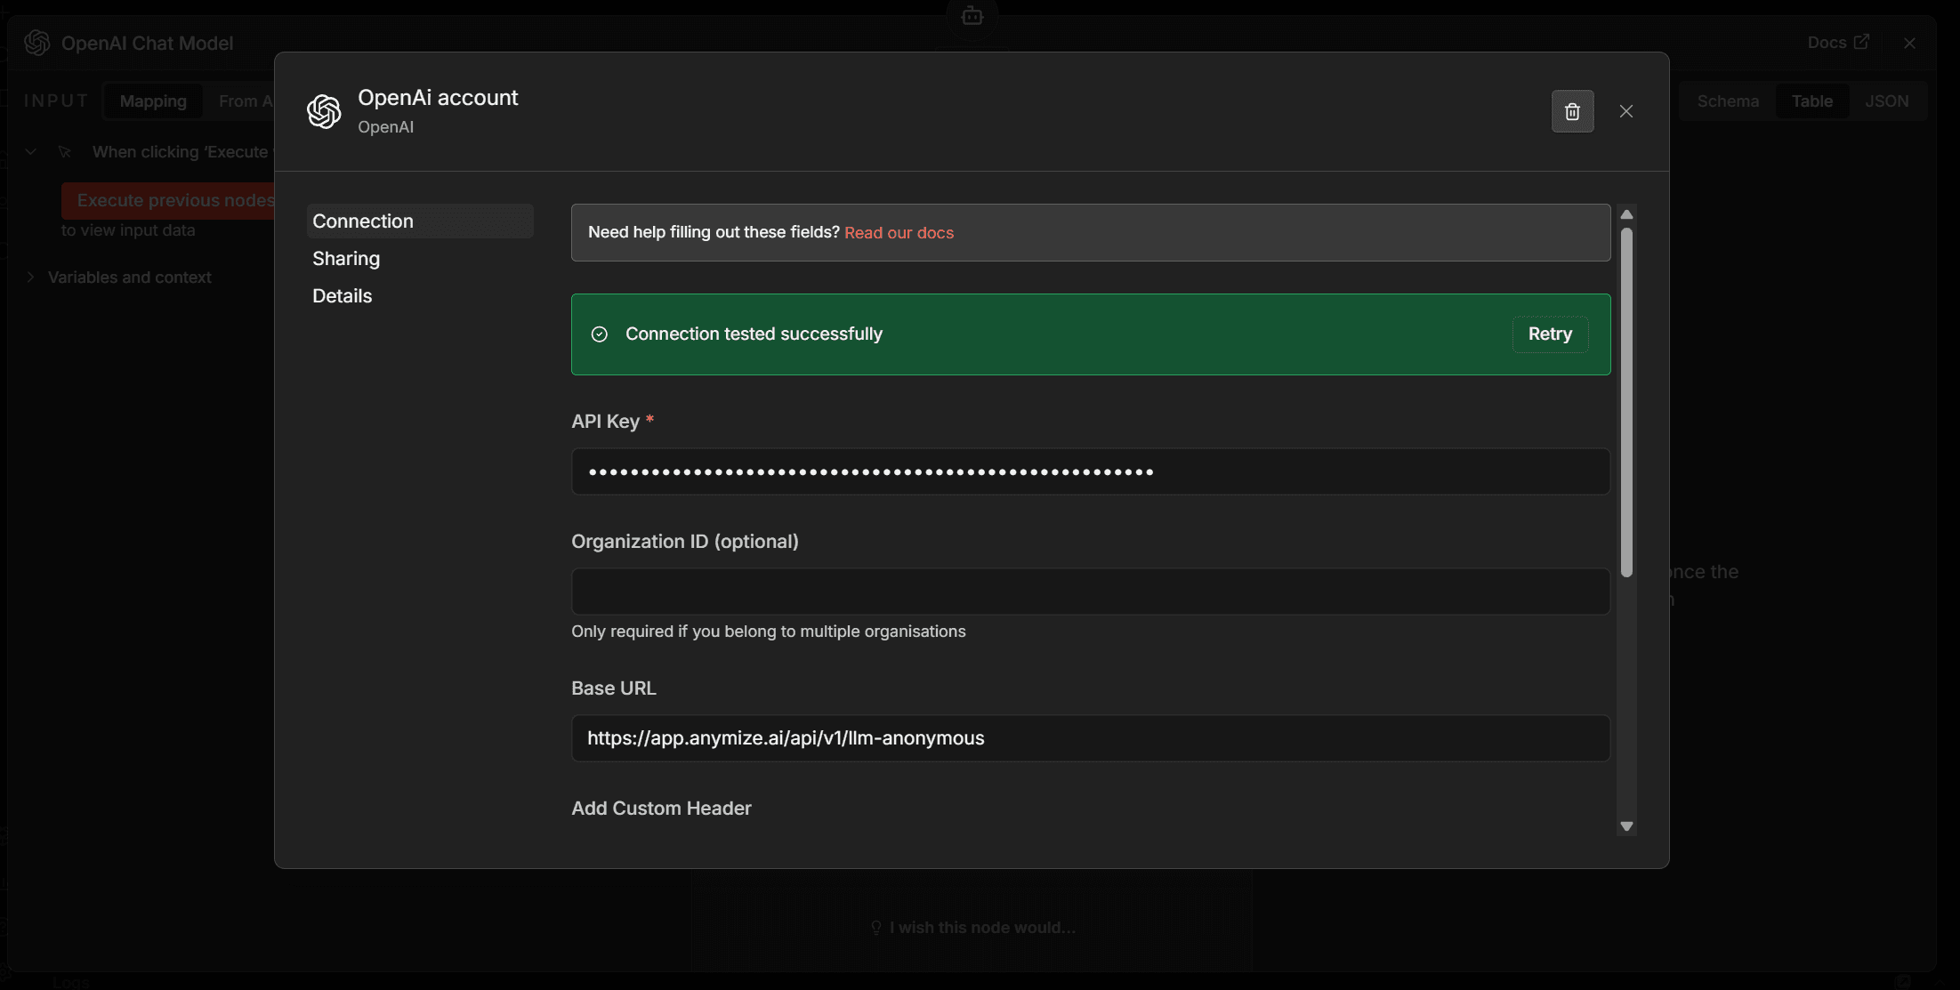This screenshot has height=990, width=1960.
Task: Open the 'Read our docs' link
Action: [x=899, y=232]
